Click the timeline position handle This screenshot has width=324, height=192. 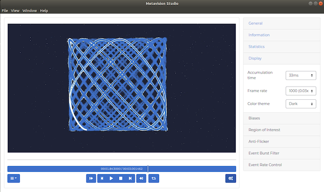(148, 169)
